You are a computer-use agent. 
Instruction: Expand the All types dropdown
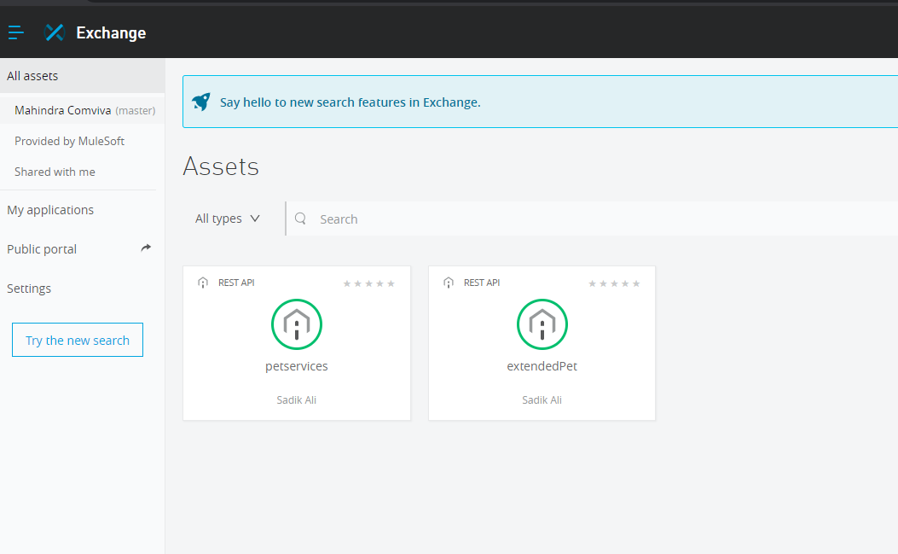coord(228,219)
